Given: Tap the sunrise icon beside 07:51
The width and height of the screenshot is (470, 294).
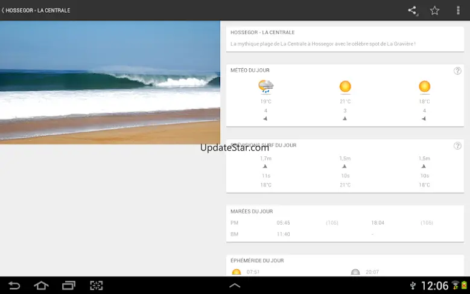Looking at the screenshot, I should pyautogui.click(x=236, y=272).
